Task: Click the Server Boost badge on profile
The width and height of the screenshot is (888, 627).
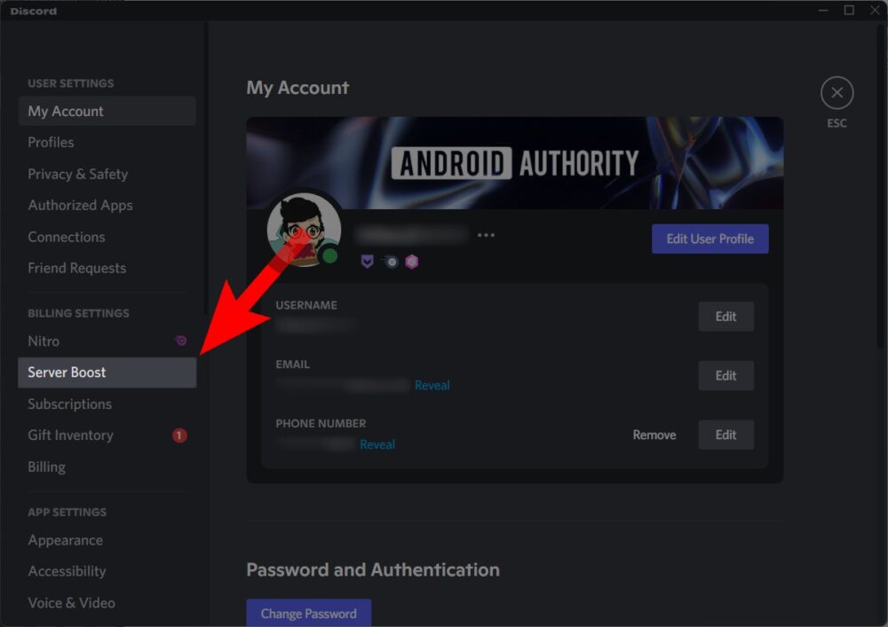Action: tap(411, 262)
